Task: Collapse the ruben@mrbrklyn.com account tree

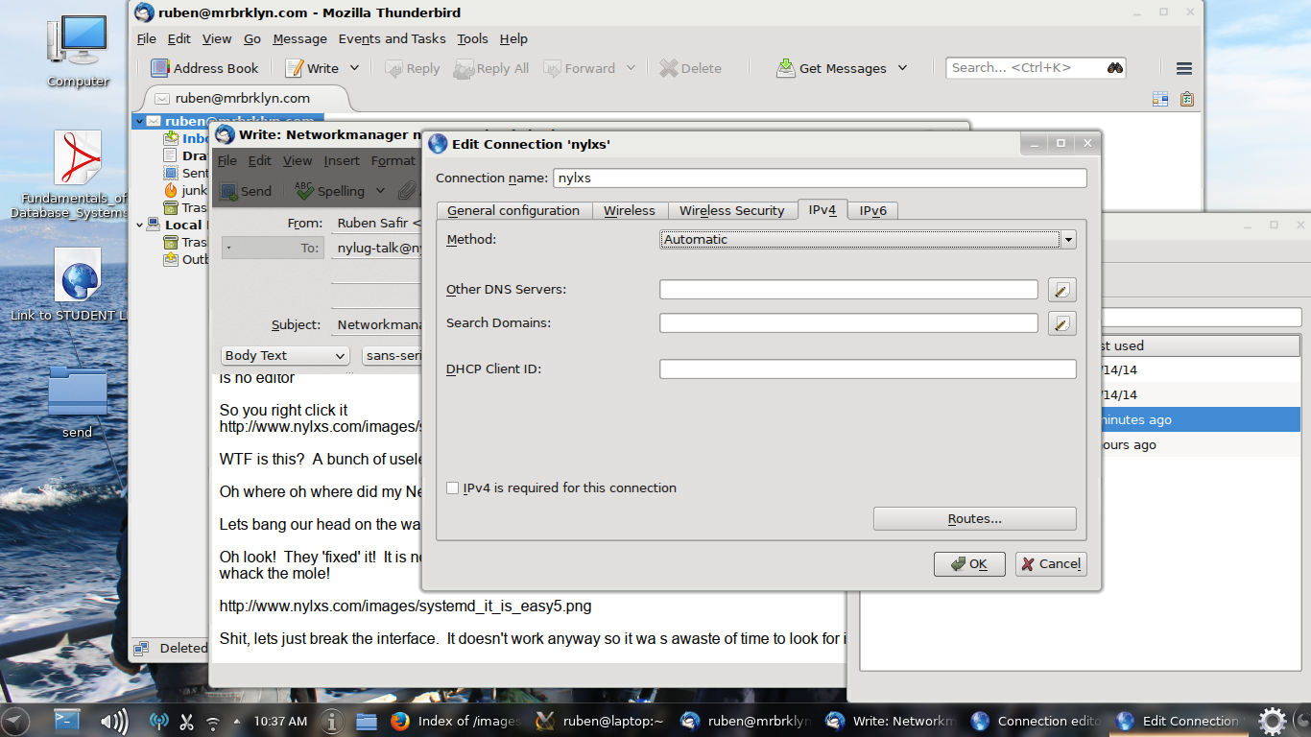Action: click(140, 121)
